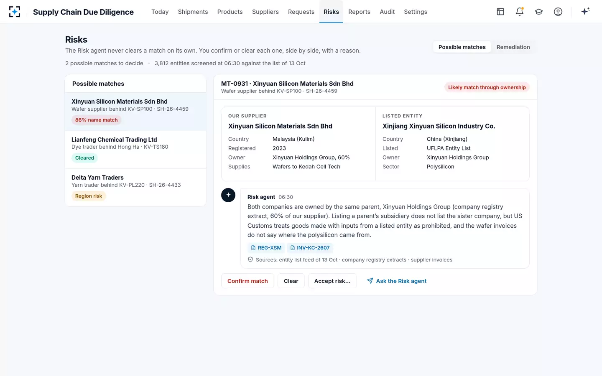Open the Reports tab
Image resolution: width=602 pixels, height=376 pixels.
pos(359,12)
